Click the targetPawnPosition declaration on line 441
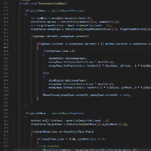This screenshot has height=151, width=151. pyautogui.click(x=47, y=26)
